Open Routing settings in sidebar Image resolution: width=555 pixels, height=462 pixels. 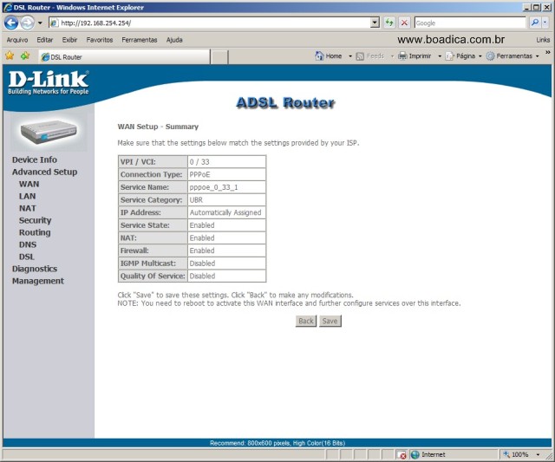(x=35, y=232)
